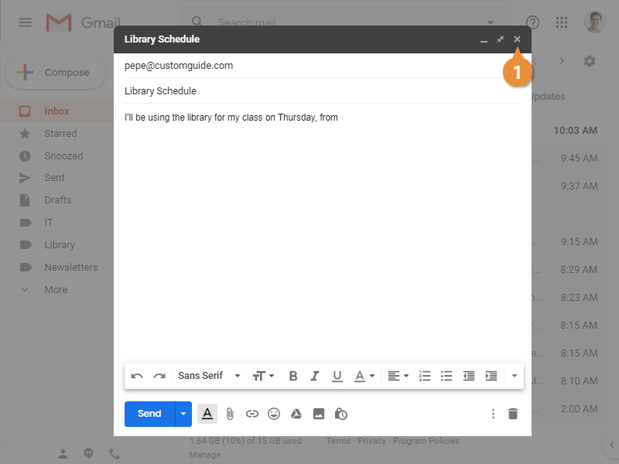Viewport: 619px width, 464px height.
Task: Toggle formatting options toolbar button
Action: coord(207,414)
